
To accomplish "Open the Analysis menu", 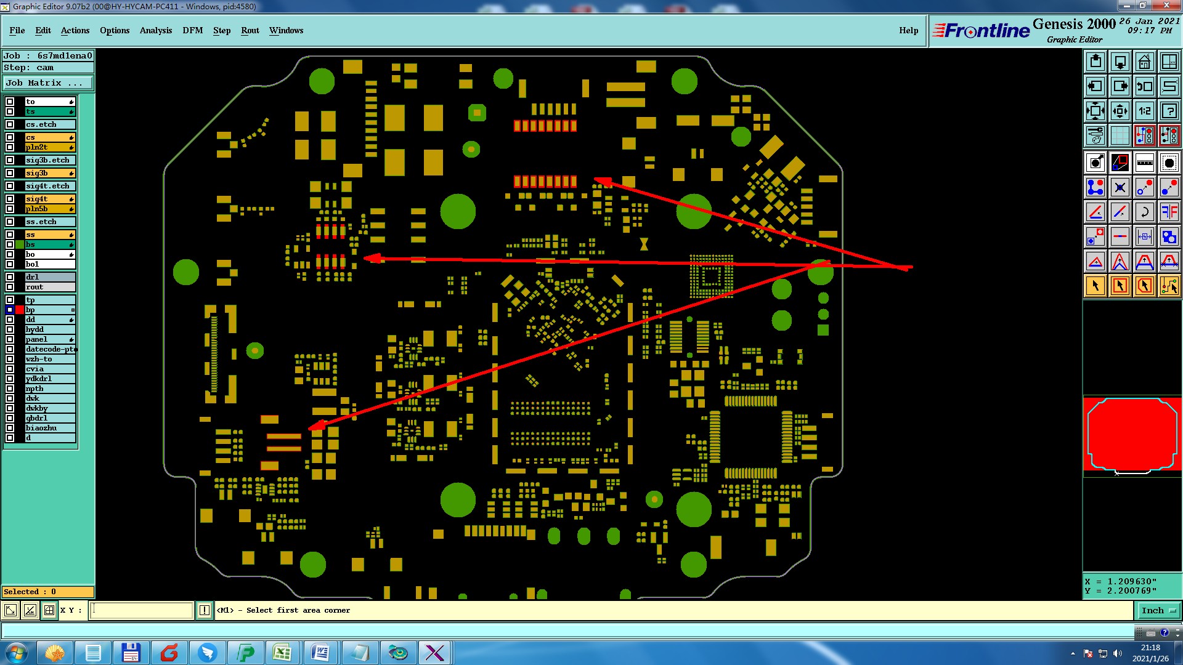I will 155,30.
